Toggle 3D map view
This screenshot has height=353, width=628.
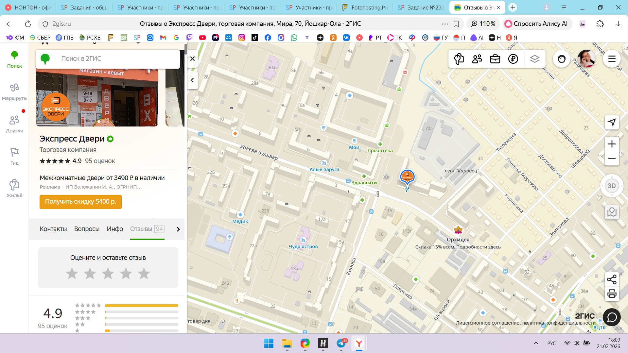(611, 186)
